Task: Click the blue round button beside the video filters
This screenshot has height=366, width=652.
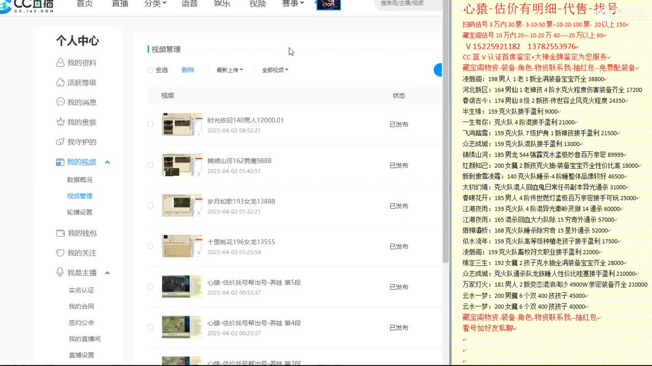Action: [438, 70]
